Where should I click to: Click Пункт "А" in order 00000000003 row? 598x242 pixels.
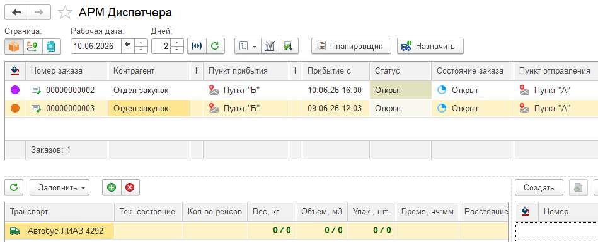[x=552, y=109]
